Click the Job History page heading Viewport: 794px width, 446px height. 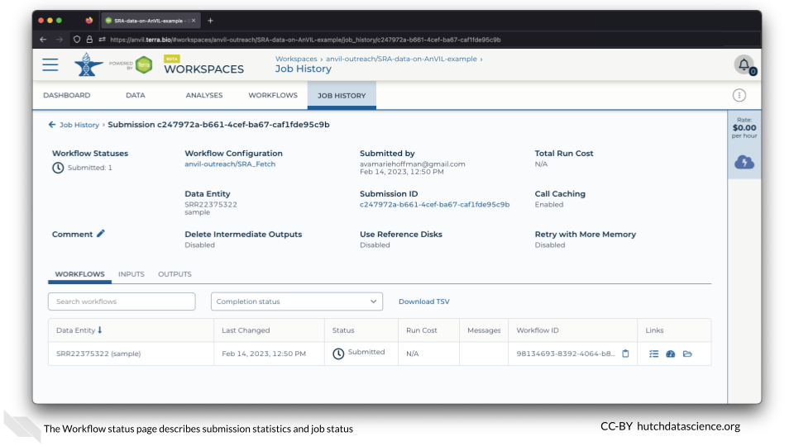(303, 69)
